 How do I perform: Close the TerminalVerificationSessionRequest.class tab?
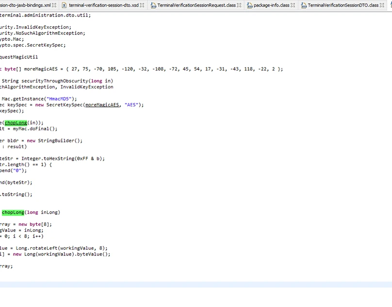pos(239,5)
